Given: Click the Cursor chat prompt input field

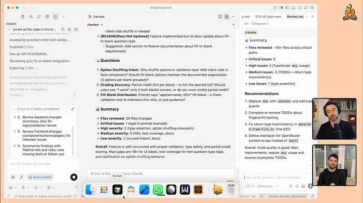Looking at the screenshot, I should tap(277, 178).
